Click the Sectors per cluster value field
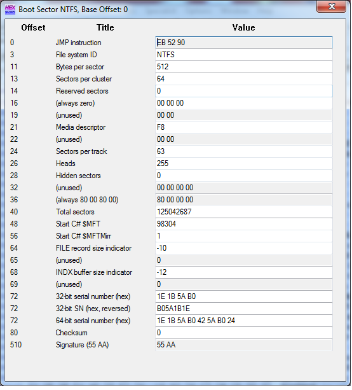The width and height of the screenshot is (352, 390). tap(244, 79)
